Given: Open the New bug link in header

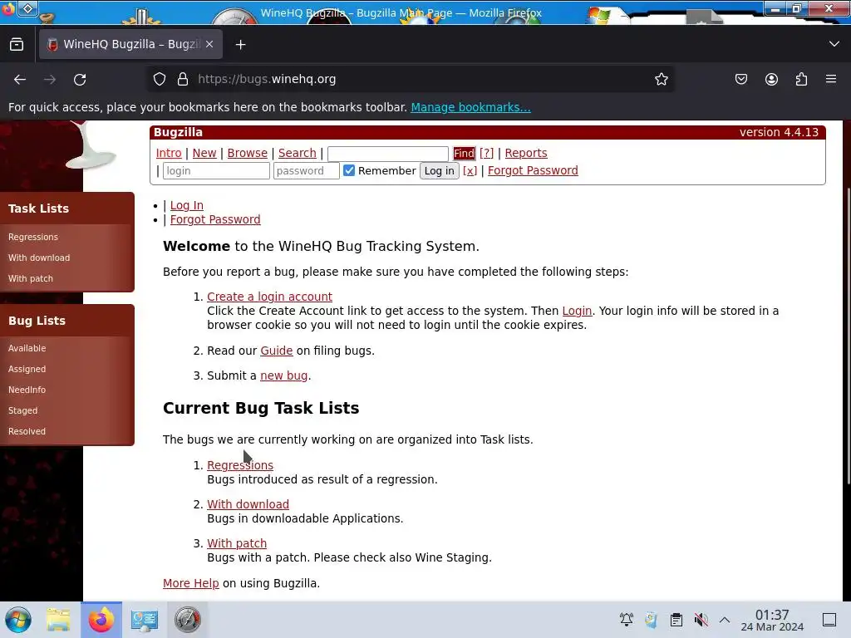Looking at the screenshot, I should point(204,153).
